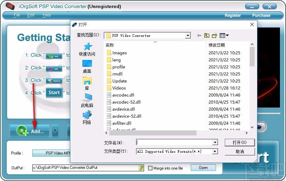The width and height of the screenshot is (286, 181).
Task: Close the 打开 dialog with X
Action: coord(252,24)
